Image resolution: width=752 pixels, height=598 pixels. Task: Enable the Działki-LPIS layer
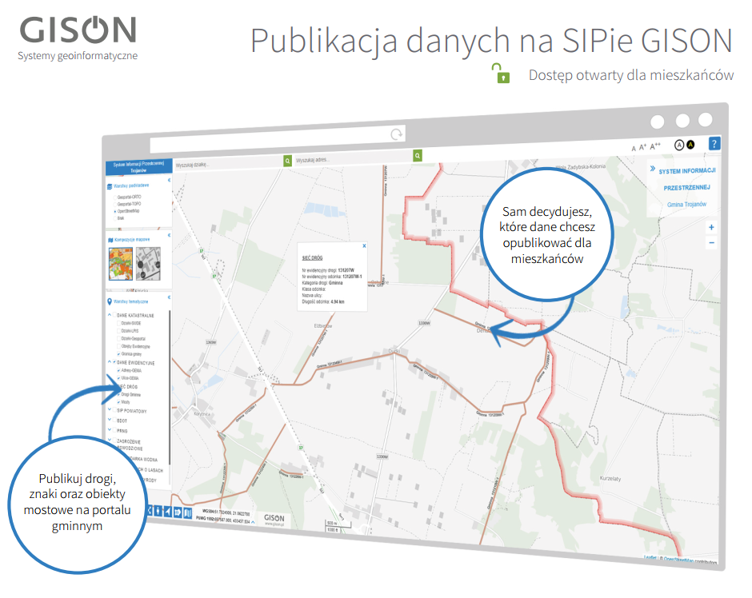(x=119, y=331)
